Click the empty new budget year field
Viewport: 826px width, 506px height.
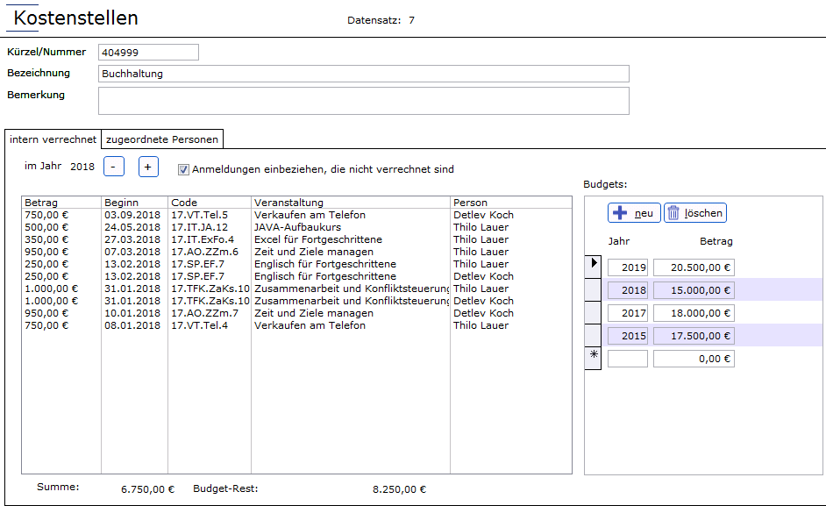[628, 359]
